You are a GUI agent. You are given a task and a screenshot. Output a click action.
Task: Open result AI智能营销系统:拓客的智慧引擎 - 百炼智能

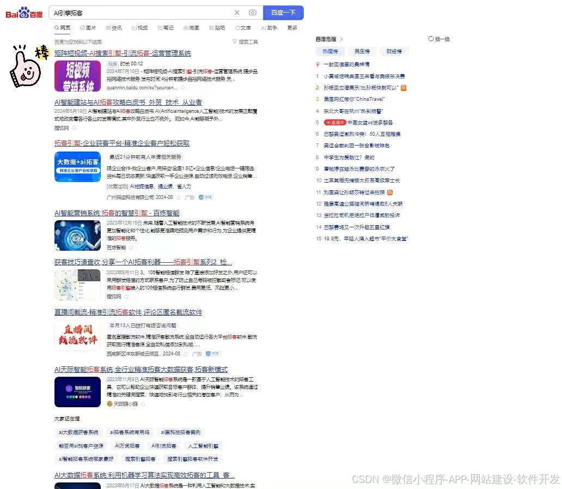coord(117,213)
